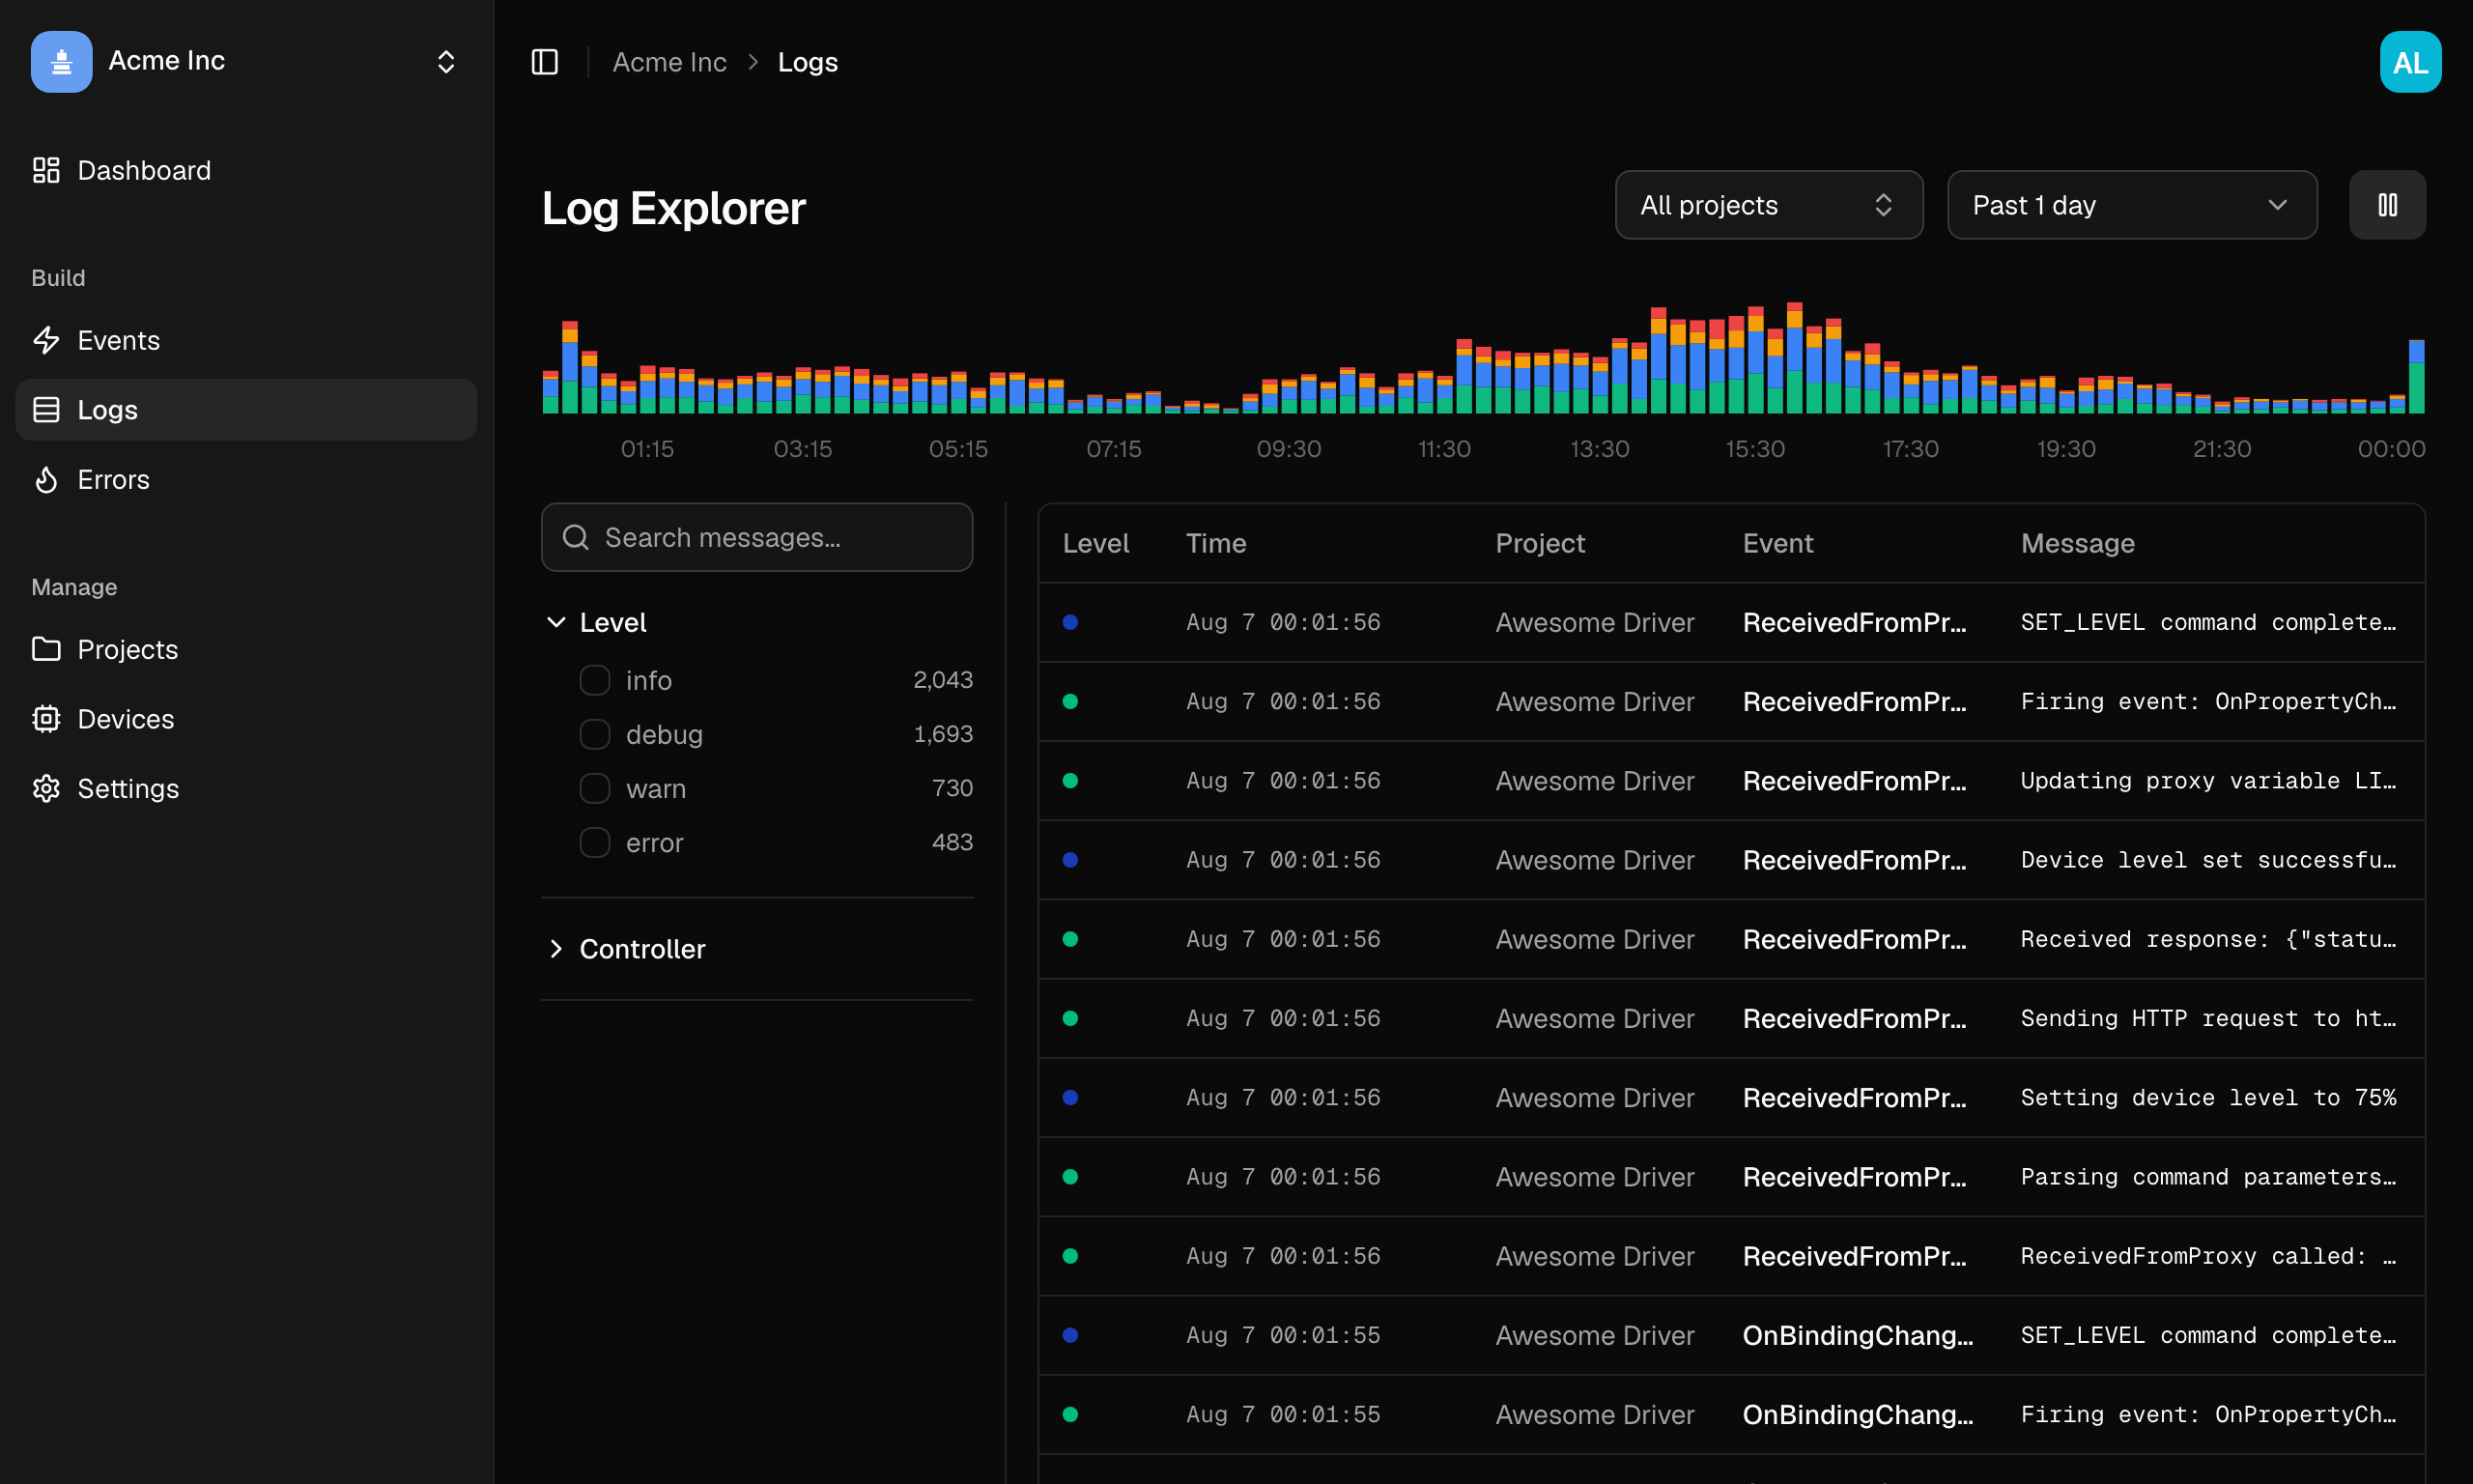
Task: Open the log 'Setting device level to 75%'
Action: 1731,1097
